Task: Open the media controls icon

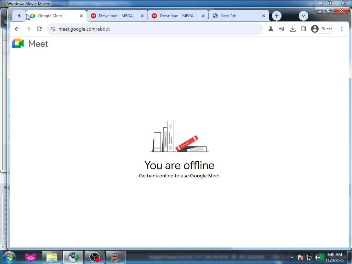Action: pos(282,29)
